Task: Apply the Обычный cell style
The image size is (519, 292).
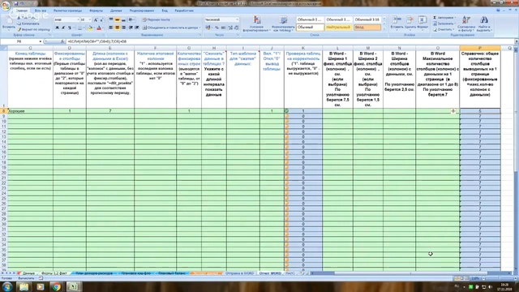Action: point(310,28)
